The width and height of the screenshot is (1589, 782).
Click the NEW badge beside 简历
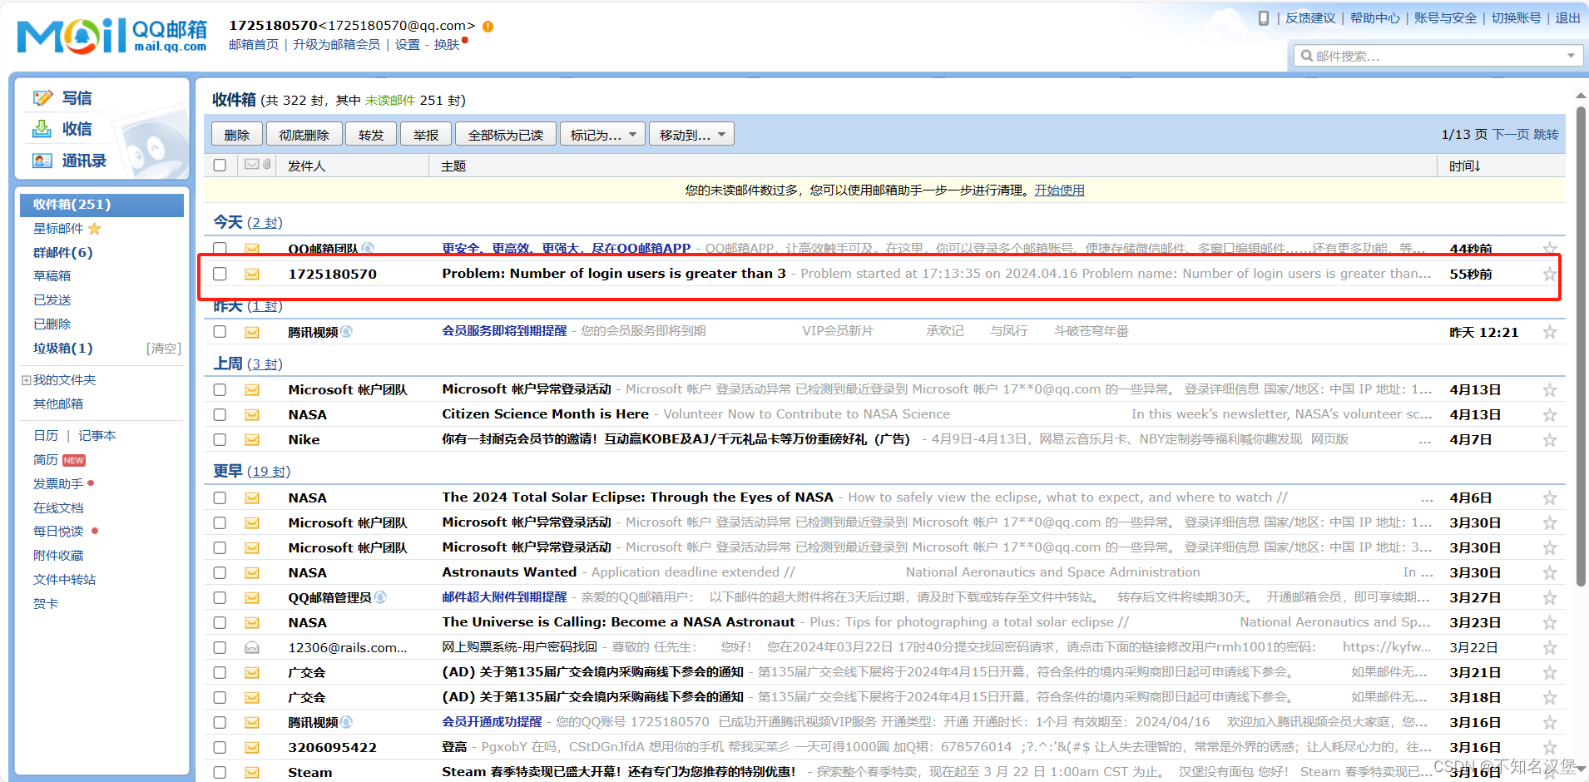tap(74, 460)
